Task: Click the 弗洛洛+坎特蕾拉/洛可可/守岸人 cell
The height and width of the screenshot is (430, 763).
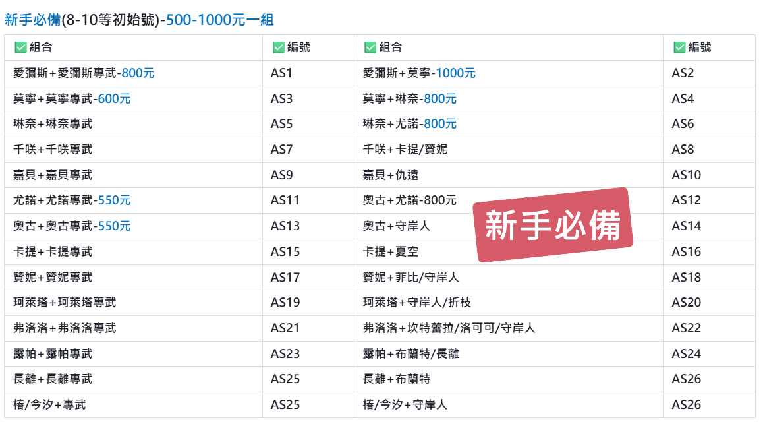Action: (449, 328)
